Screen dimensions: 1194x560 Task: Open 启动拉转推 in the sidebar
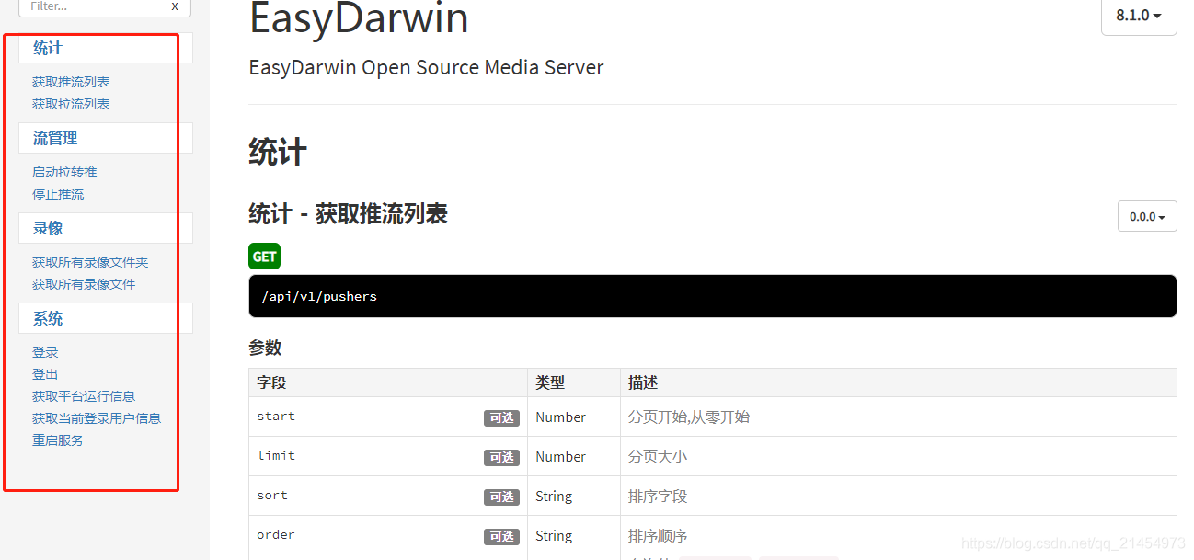64,172
